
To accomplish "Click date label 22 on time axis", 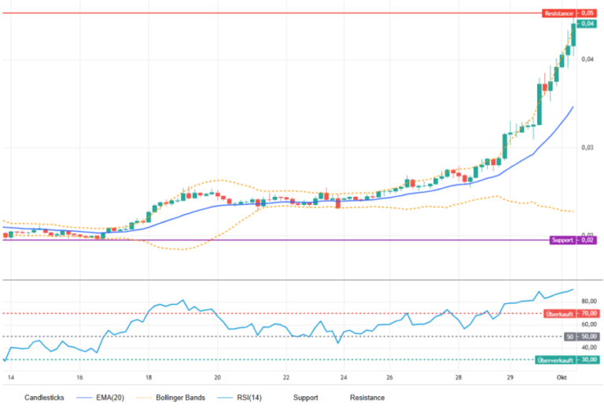I will [285, 377].
